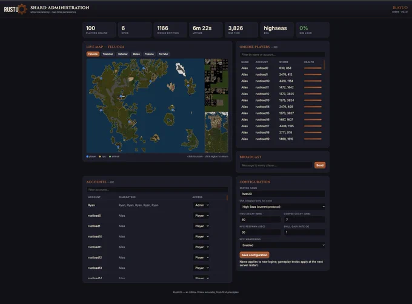Send the broadcast message
This screenshot has width=412, height=304.
(x=320, y=165)
